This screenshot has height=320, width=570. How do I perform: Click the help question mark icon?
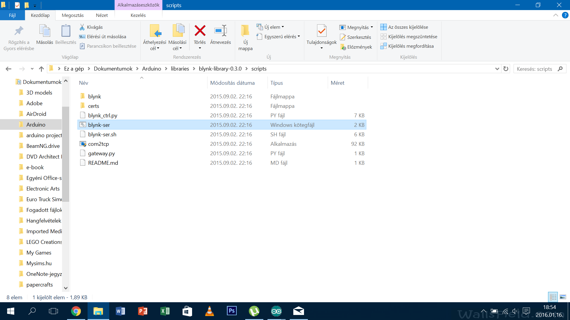click(565, 15)
